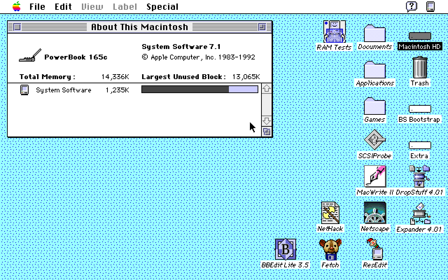
Task: Click the System Software row label
Action: (x=64, y=90)
